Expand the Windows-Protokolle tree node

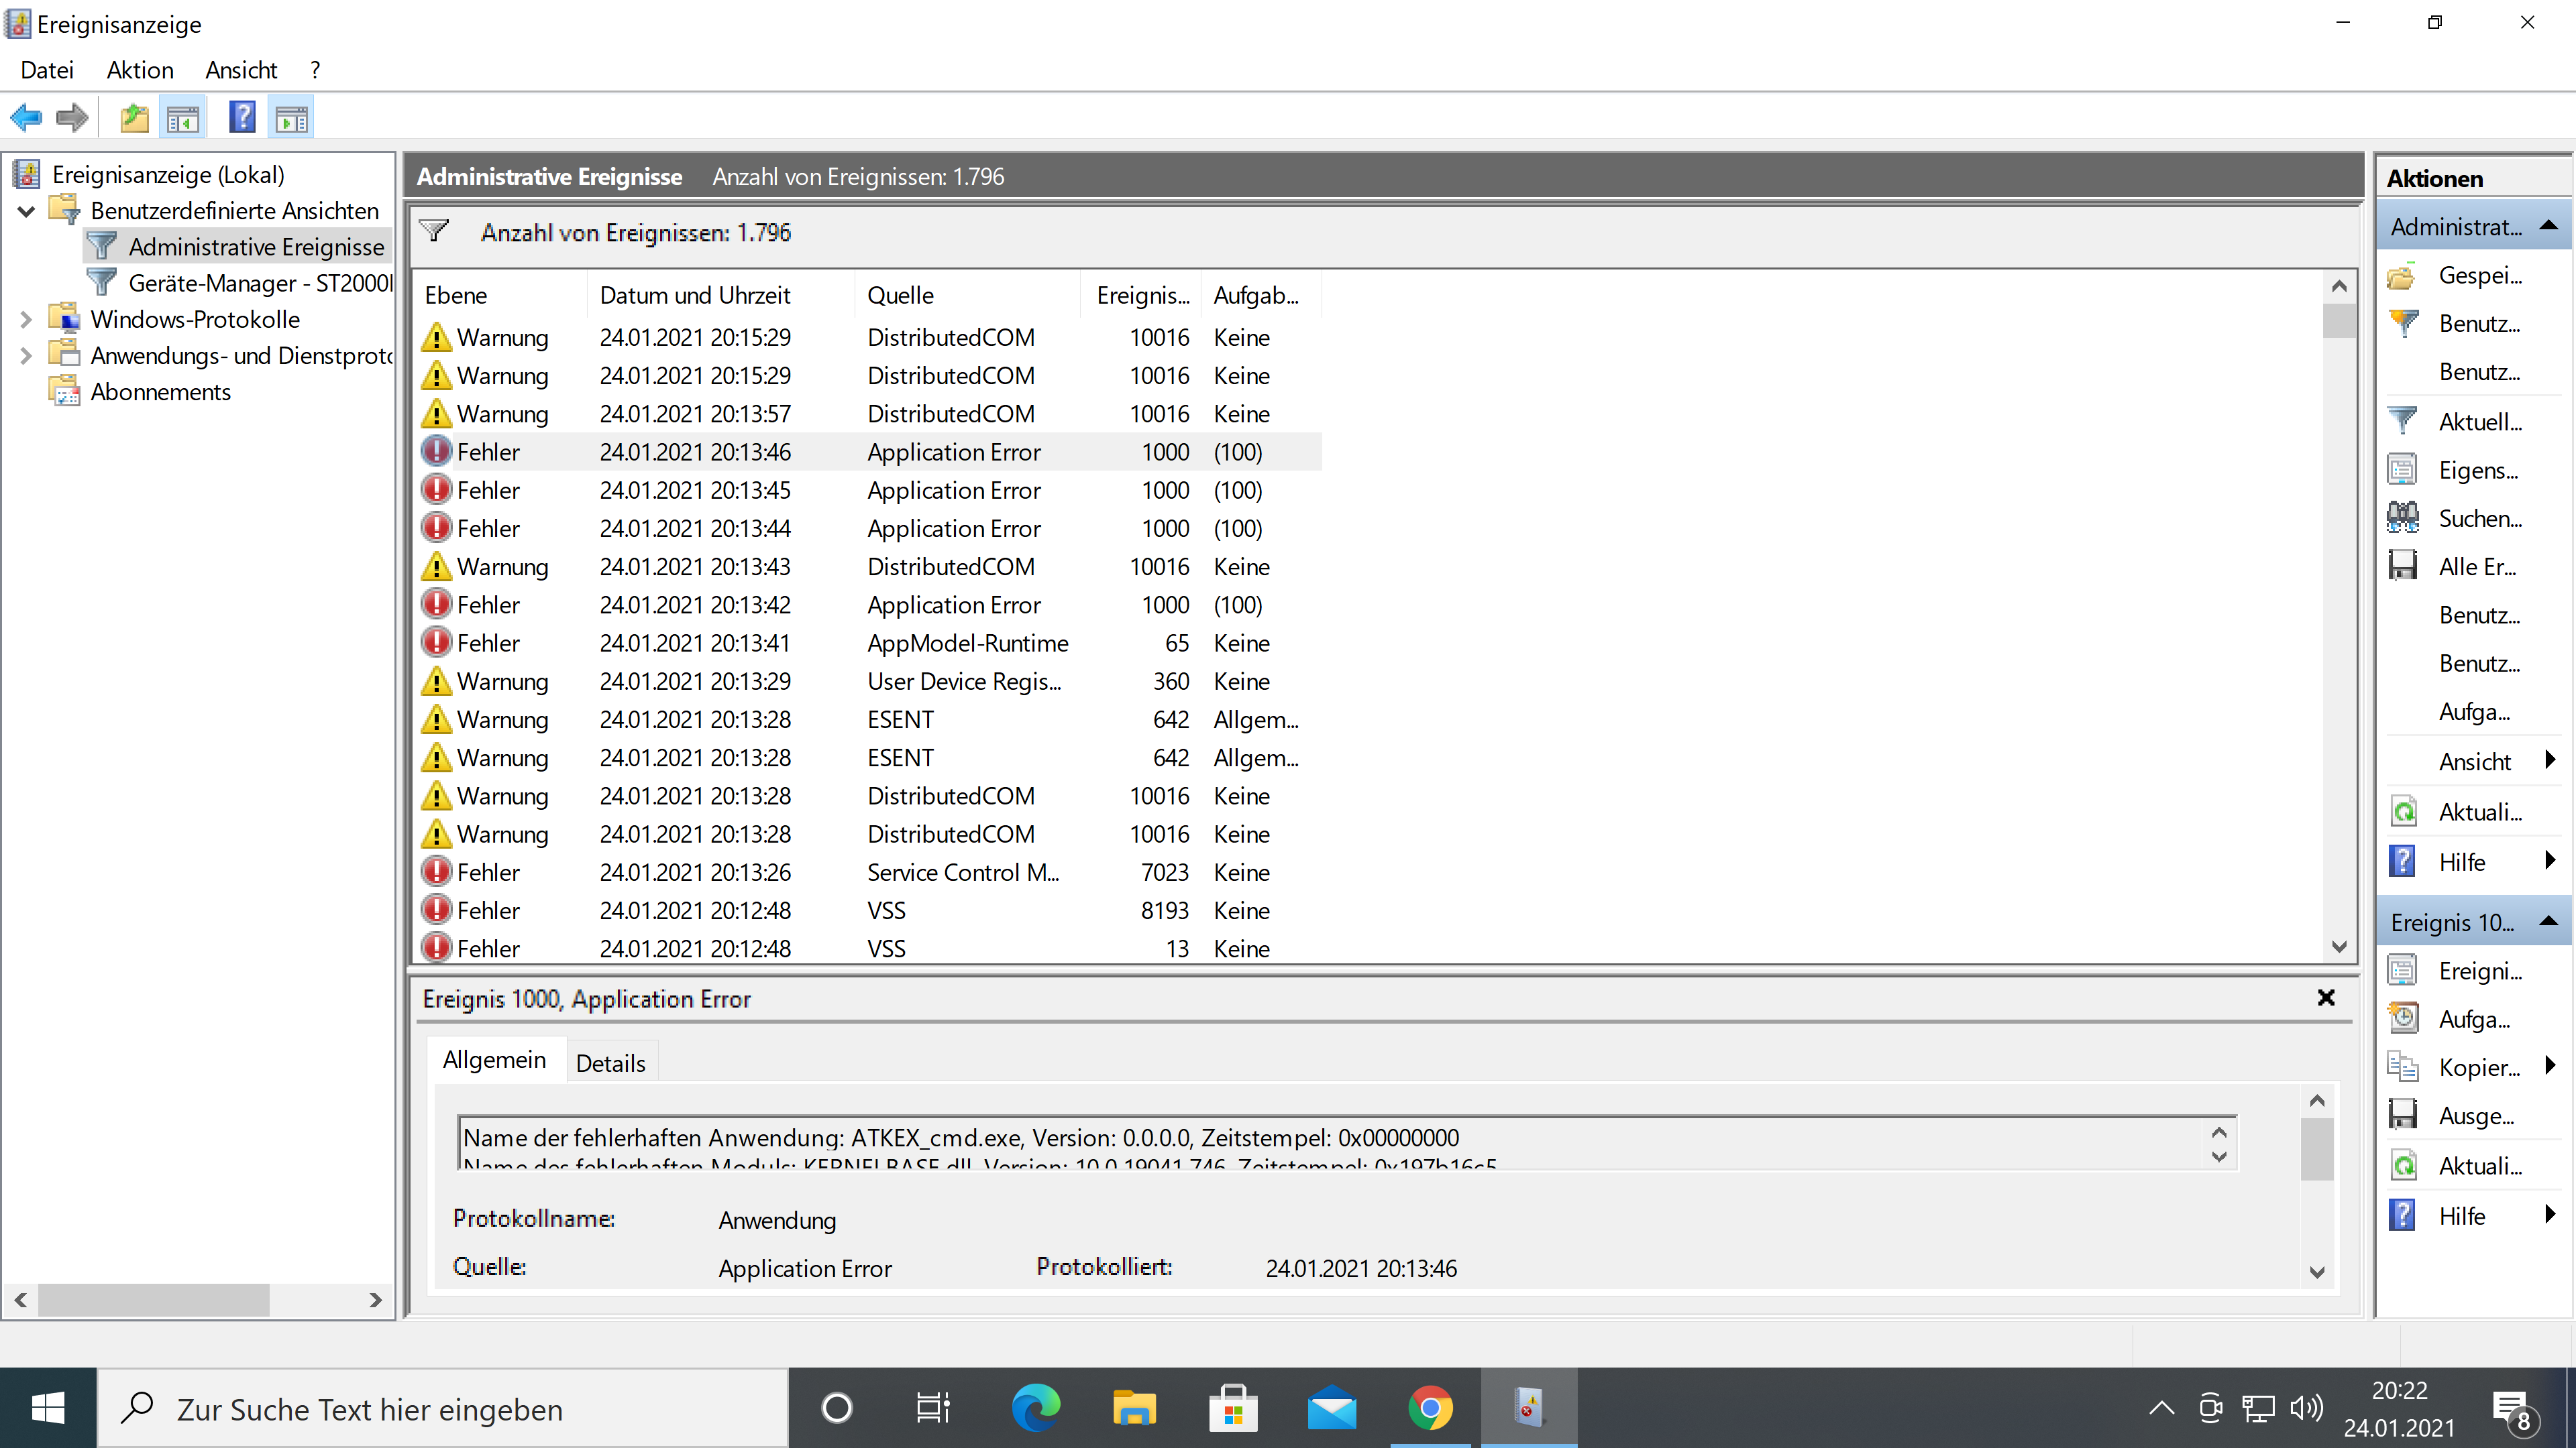pyautogui.click(x=27, y=320)
